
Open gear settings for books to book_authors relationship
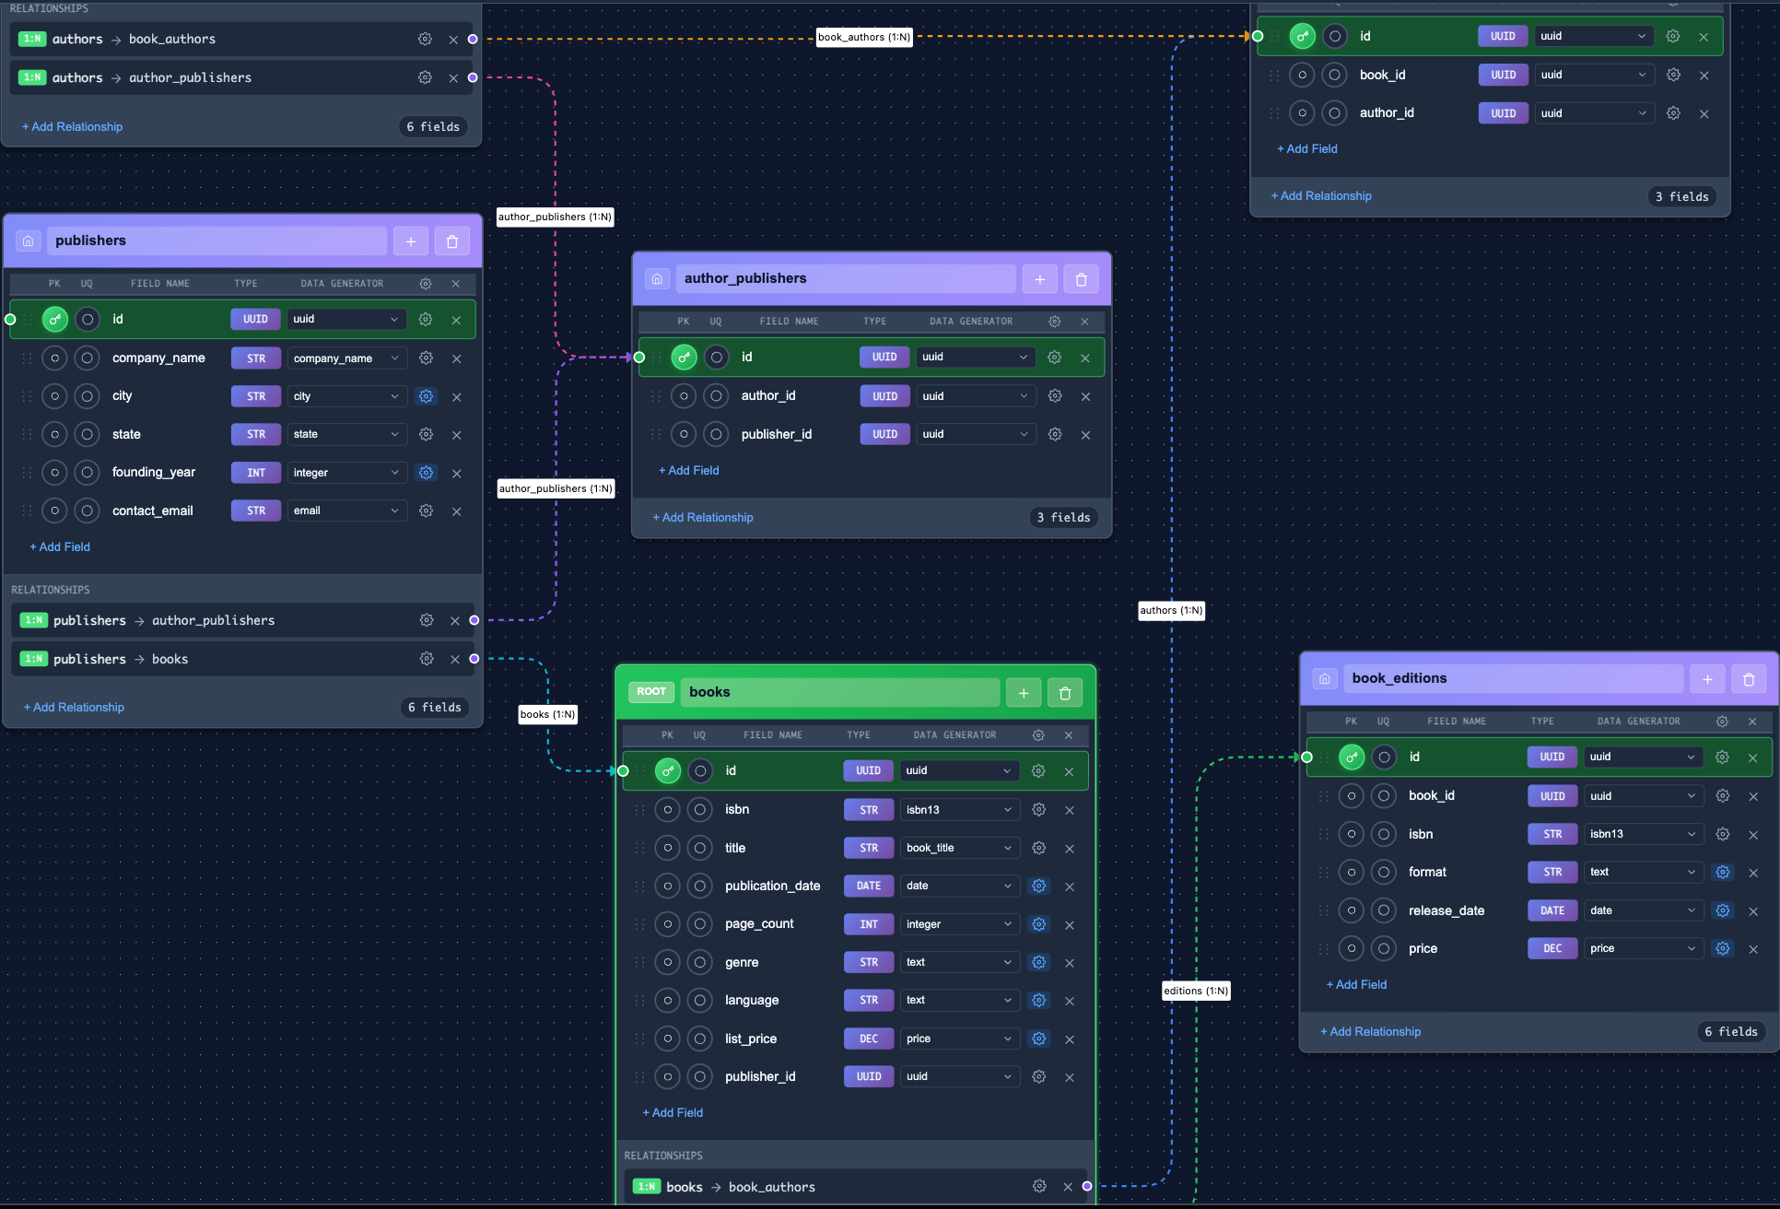click(1039, 1186)
